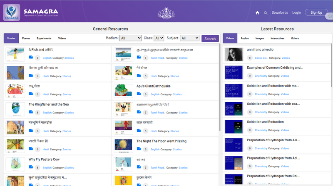This screenshot has height=186, width=333.
Task: Click folder icon under A Fish and a Gift
Action: 31,58
